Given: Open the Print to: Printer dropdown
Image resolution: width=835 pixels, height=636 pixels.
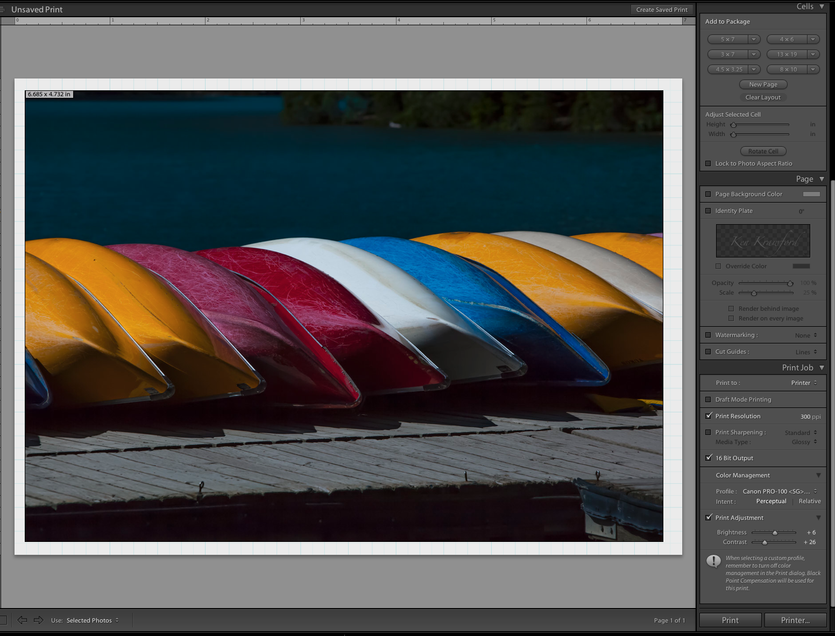Looking at the screenshot, I should [x=803, y=383].
